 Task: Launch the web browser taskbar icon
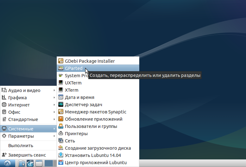(30, 164)
